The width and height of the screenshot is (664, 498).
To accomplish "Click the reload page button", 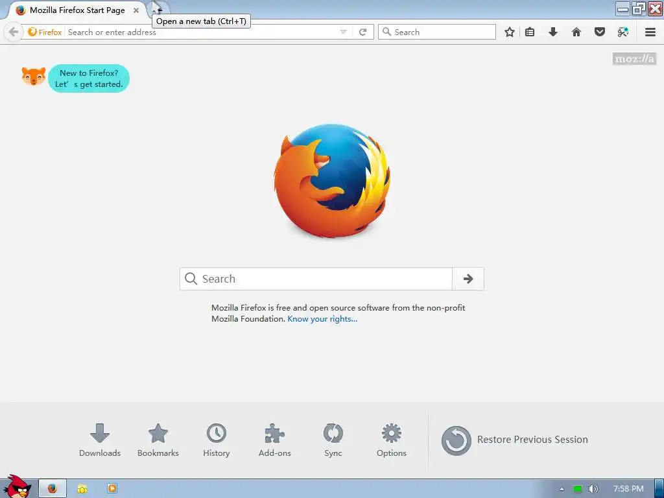I will [363, 32].
